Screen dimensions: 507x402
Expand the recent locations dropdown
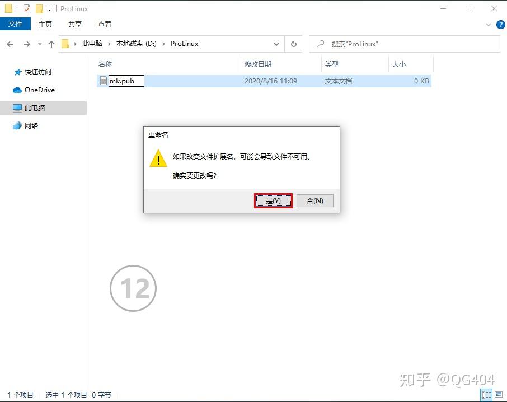tap(40, 44)
